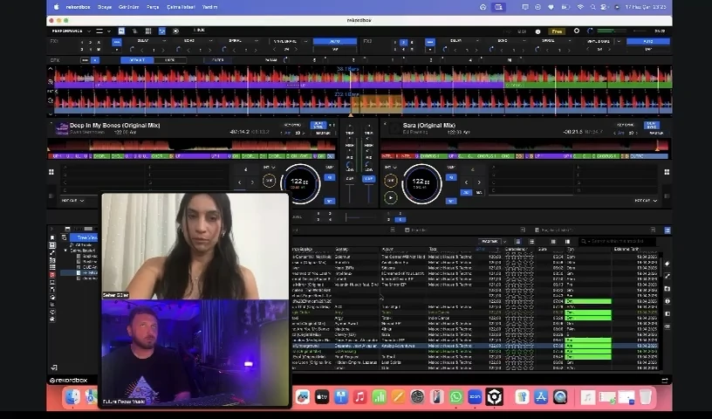Click the deck 2 play button
The width and height of the screenshot is (712, 419).
pos(390,197)
